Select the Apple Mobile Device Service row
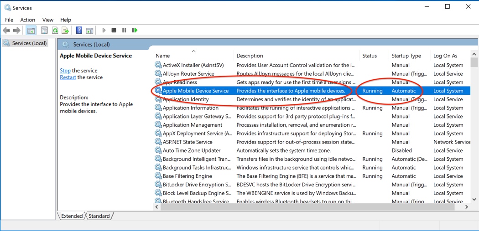 [312, 91]
